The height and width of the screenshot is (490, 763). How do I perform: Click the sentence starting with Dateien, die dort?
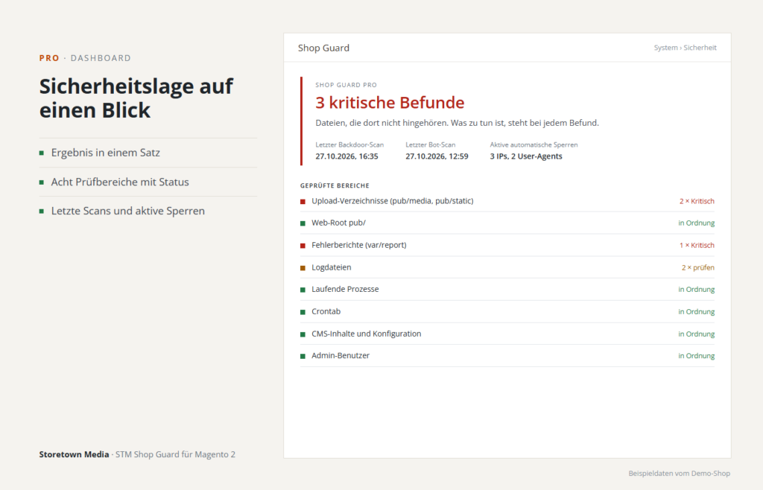click(457, 123)
